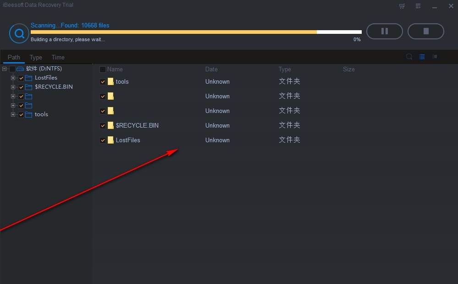Viewport: 458px width, 284px height.
Task: Stop the scan with the stop button
Action: pyautogui.click(x=426, y=31)
